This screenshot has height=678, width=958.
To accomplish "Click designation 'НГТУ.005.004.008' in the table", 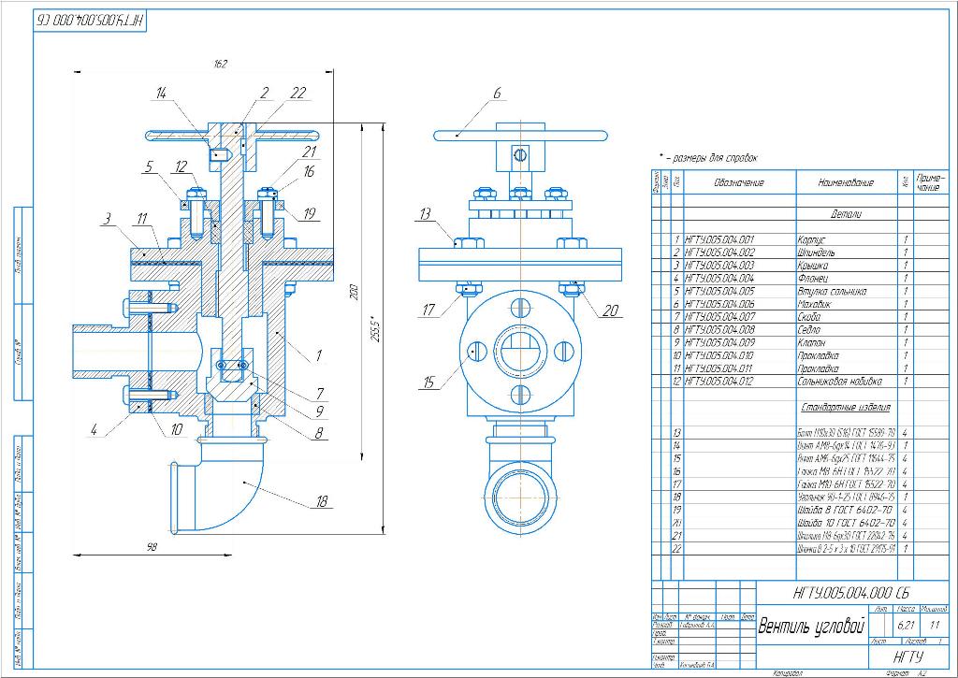I will coord(719,330).
